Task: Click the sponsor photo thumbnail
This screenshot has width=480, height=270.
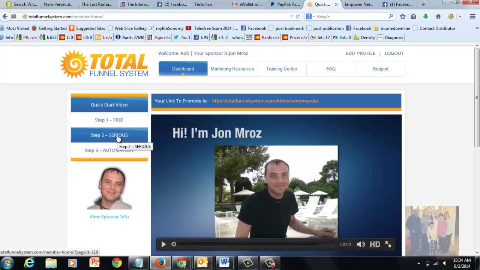Action: 109,189
